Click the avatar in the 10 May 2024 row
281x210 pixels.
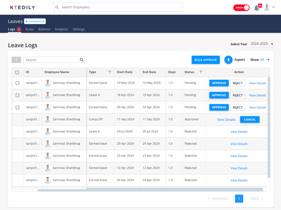48,83
